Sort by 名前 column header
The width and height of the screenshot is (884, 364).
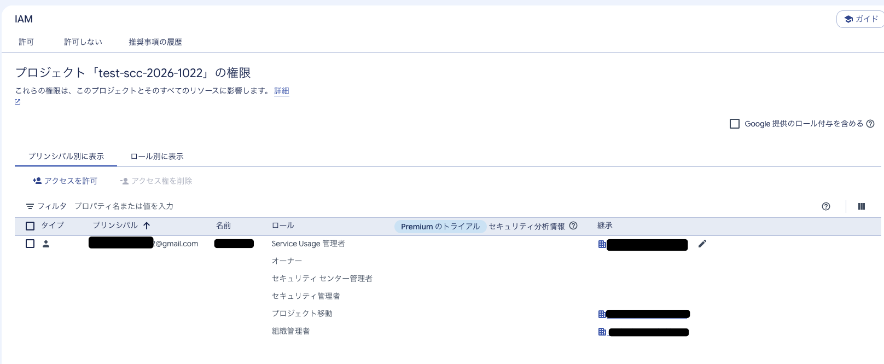pyautogui.click(x=224, y=226)
